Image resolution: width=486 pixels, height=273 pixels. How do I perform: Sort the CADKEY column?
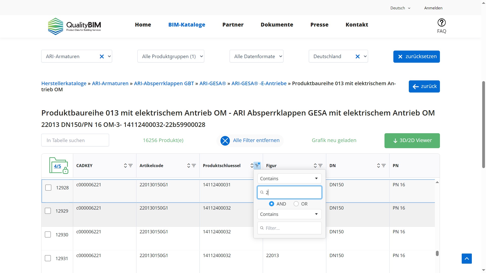tap(125, 166)
